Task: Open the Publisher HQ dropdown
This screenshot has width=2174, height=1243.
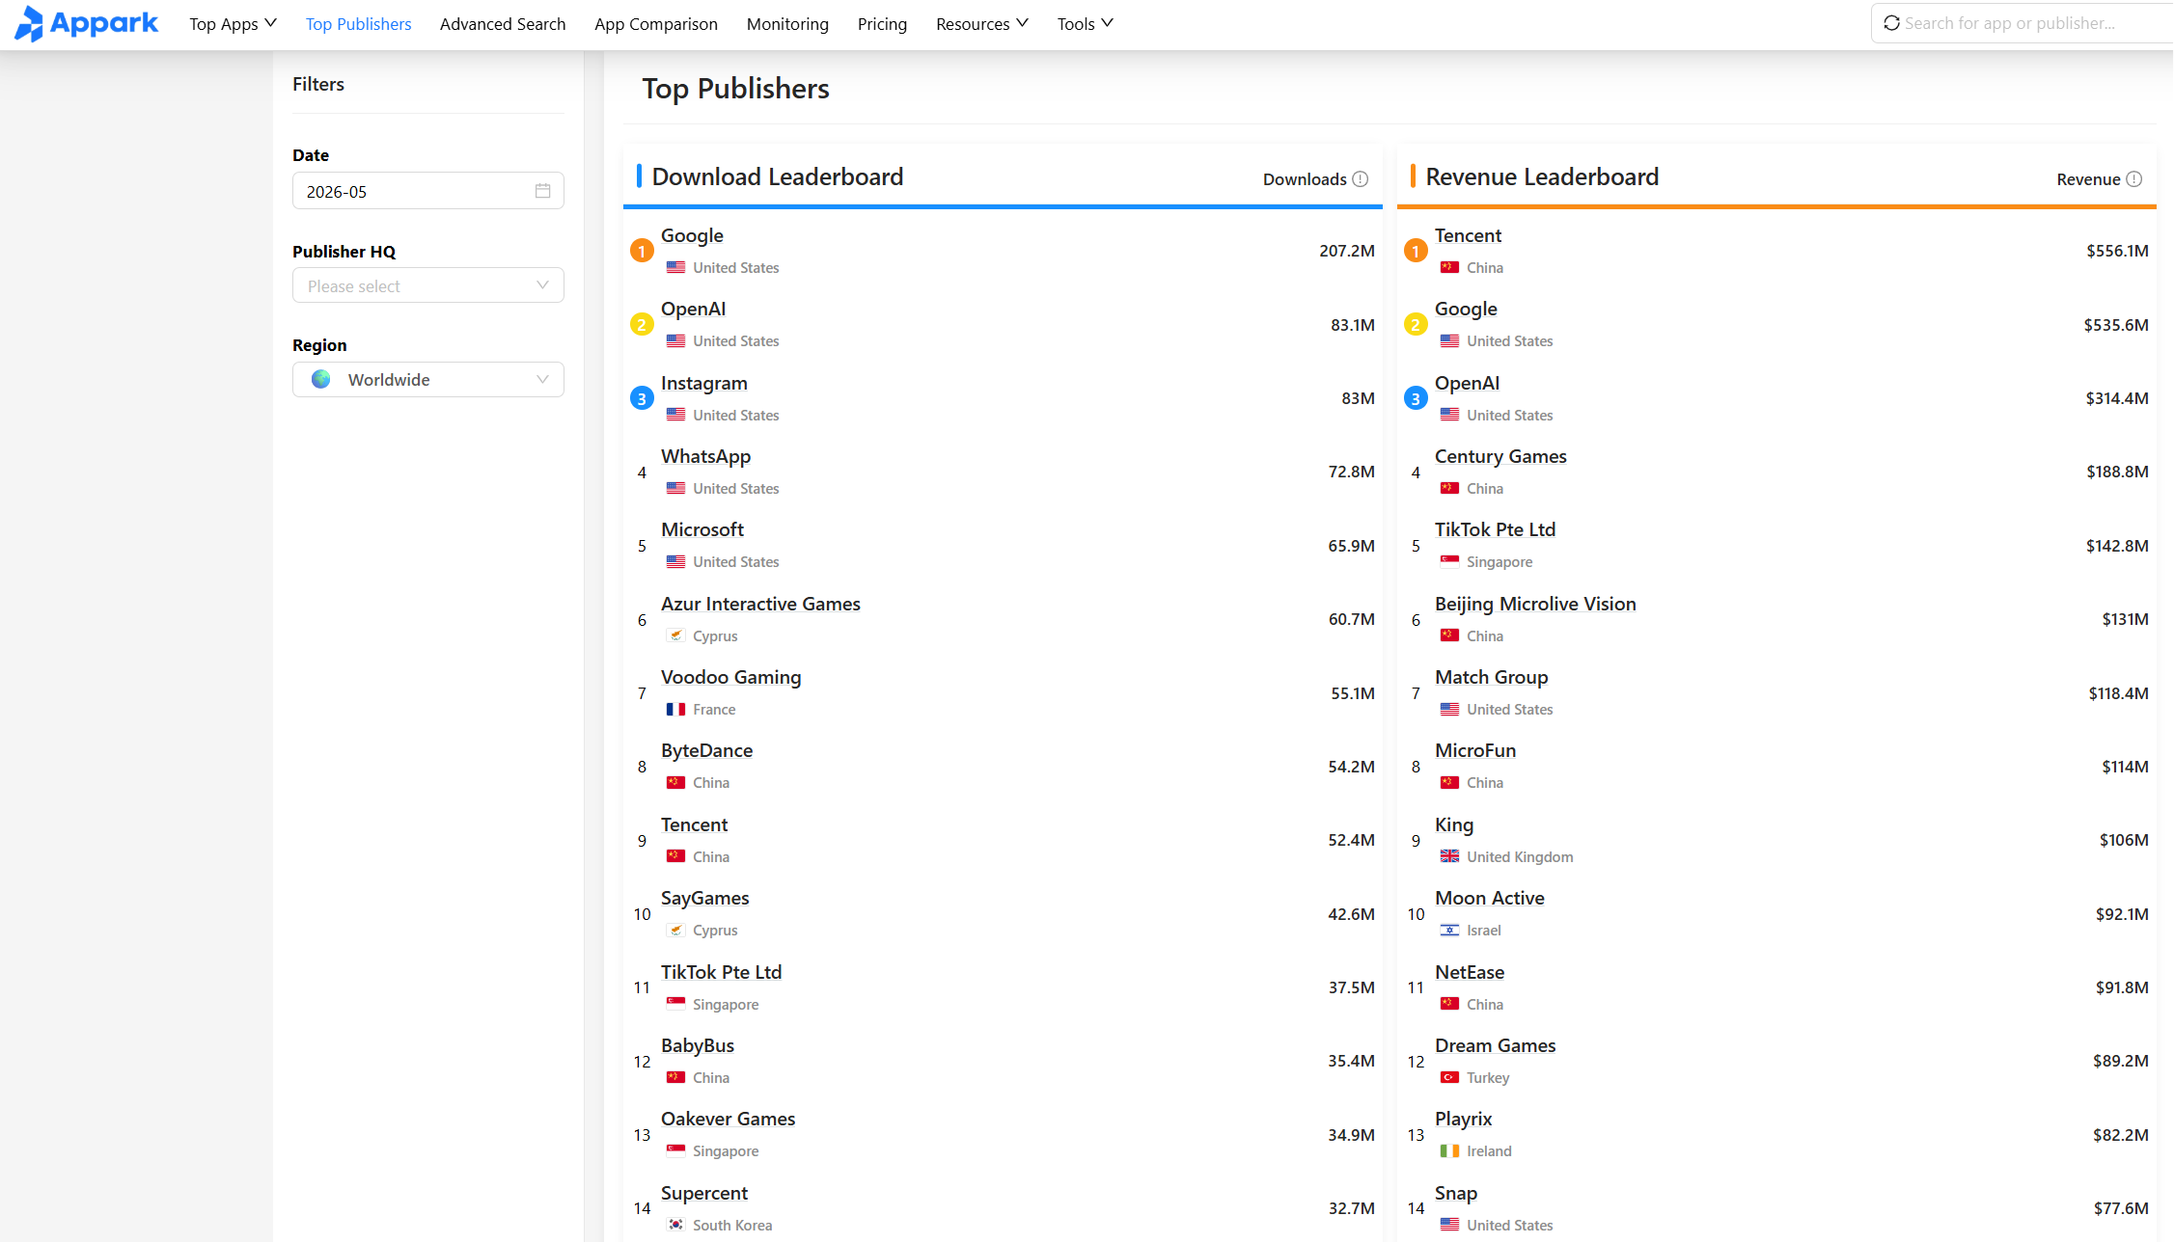Action: point(428,286)
